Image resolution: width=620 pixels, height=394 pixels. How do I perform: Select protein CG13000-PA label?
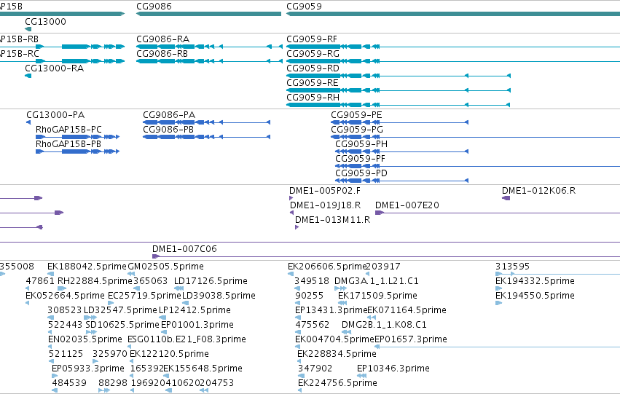[x=55, y=115]
